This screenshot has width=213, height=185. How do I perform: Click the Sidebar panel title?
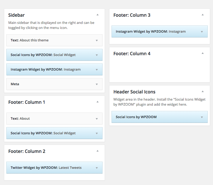[x=16, y=15]
